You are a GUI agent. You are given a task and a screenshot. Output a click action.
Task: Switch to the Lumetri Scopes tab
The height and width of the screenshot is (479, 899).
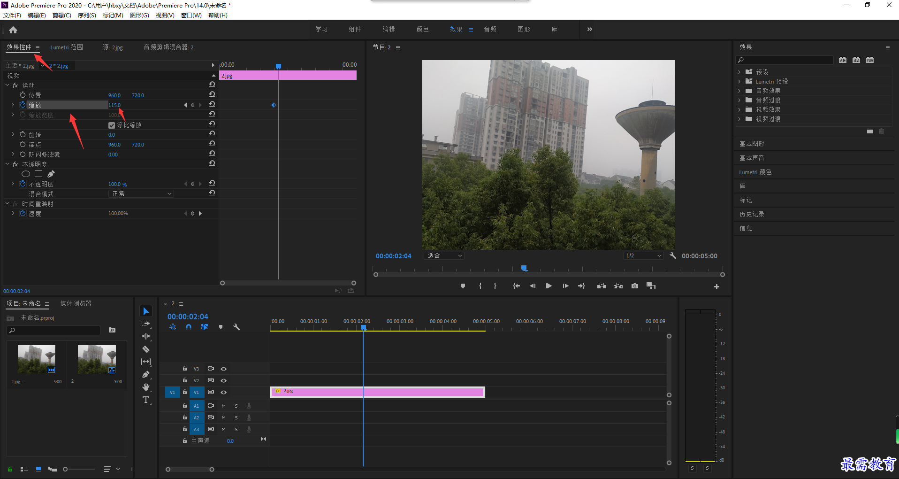(x=67, y=47)
